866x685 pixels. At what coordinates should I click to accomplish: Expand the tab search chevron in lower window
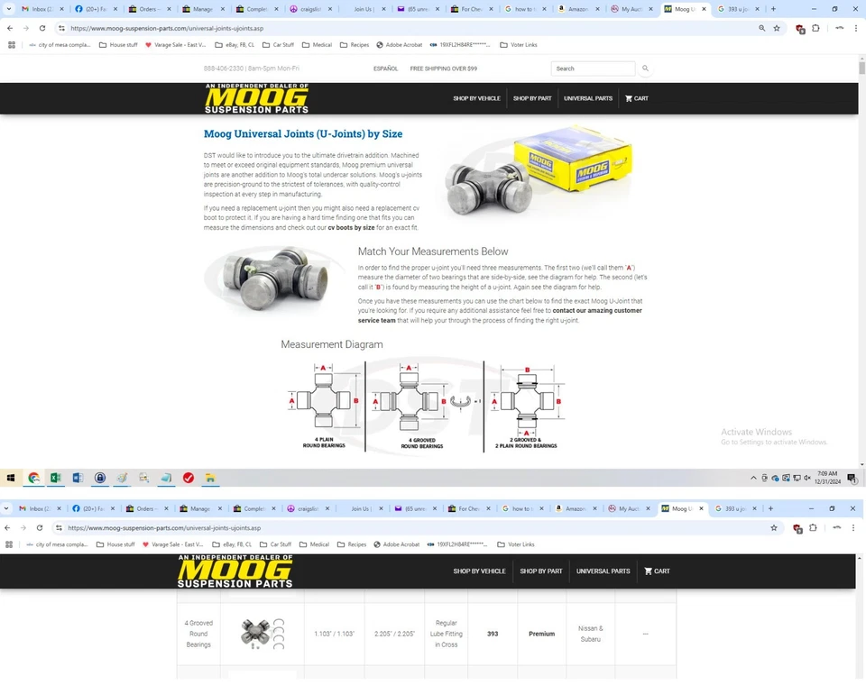pos(6,508)
